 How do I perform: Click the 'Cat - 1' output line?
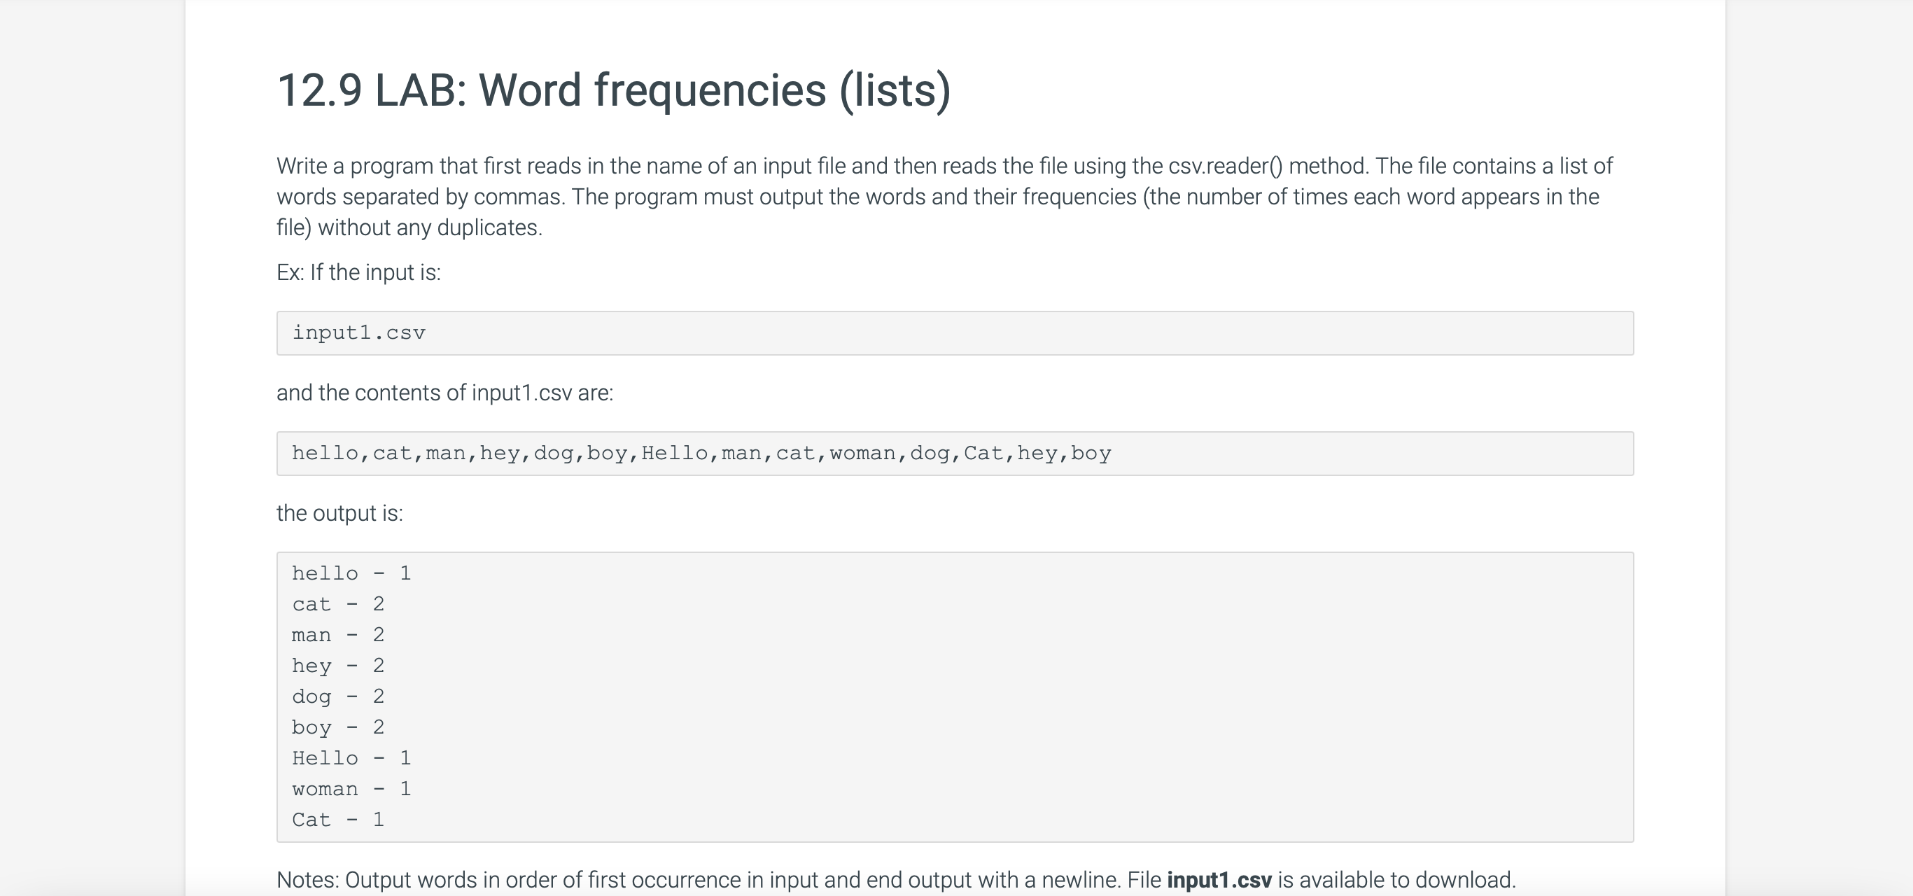(x=338, y=820)
